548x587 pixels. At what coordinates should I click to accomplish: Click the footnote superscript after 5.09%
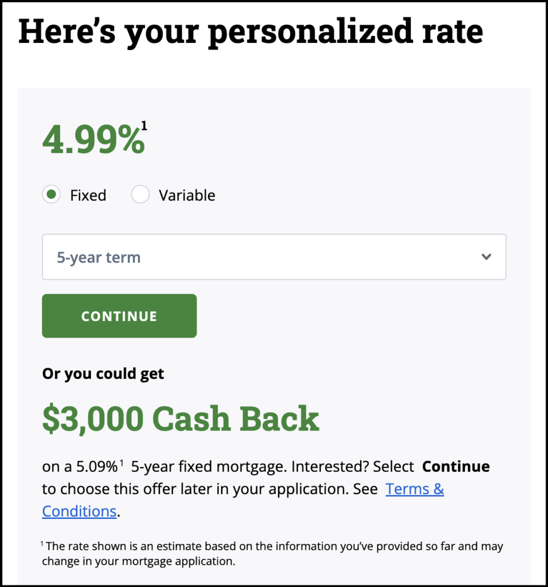(x=122, y=463)
